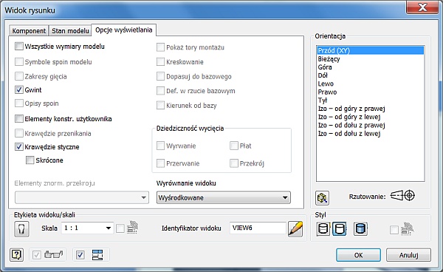Tick the Dopasuj do bazowego checkbox

160,76
